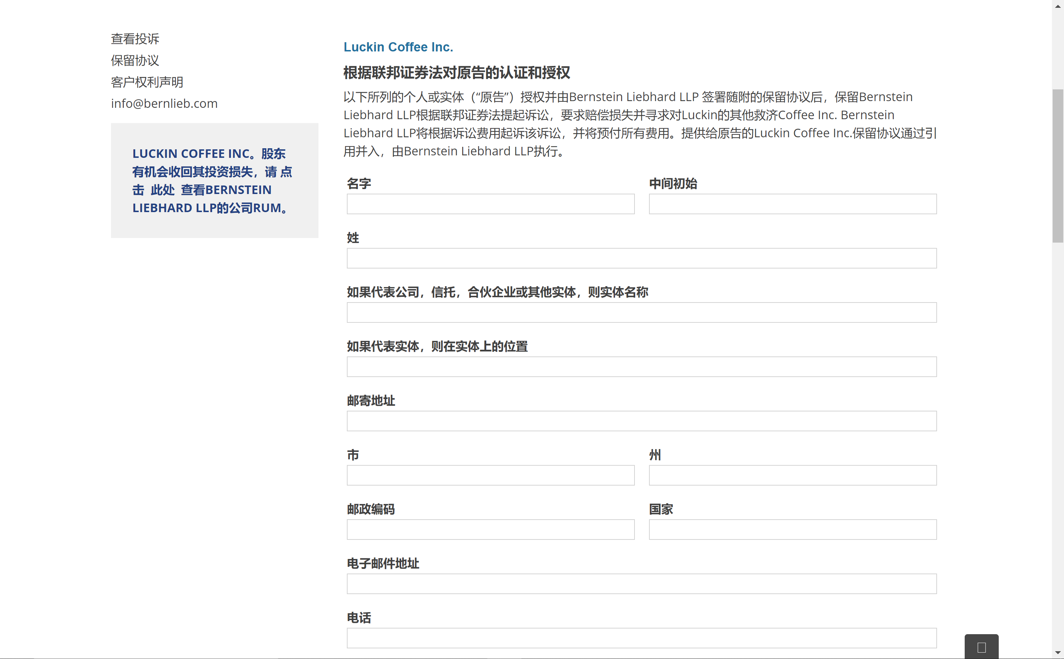Focus the 邮政编码 input field
Image resolution: width=1064 pixels, height=659 pixels.
point(491,530)
